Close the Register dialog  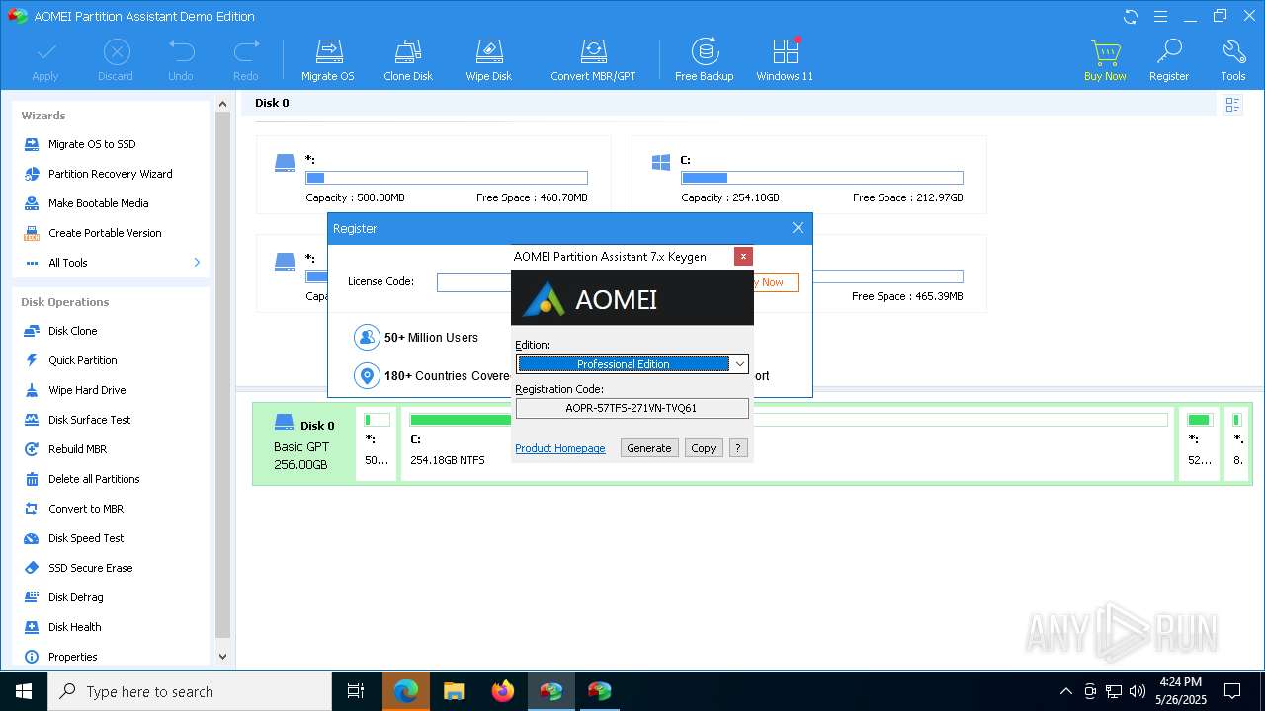point(798,228)
